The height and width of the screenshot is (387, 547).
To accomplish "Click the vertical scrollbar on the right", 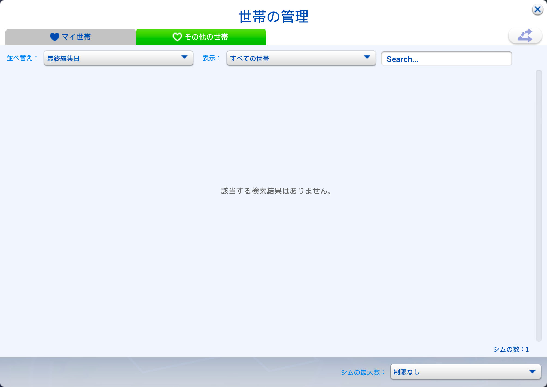I will (x=539, y=205).
